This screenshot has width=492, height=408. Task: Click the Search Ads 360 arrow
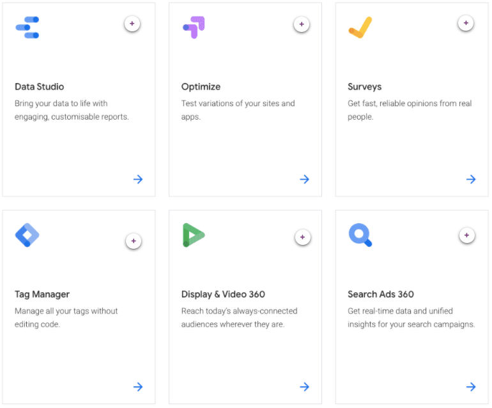[471, 387]
